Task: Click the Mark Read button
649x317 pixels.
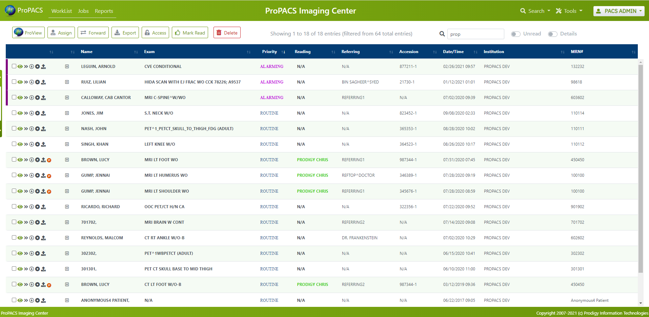Action: (x=190, y=32)
